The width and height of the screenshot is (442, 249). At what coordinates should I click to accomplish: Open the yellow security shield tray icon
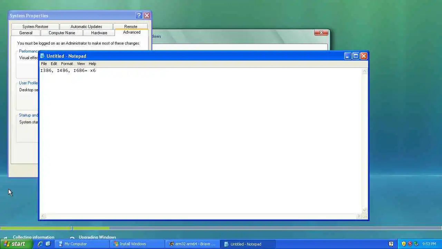(x=404, y=244)
